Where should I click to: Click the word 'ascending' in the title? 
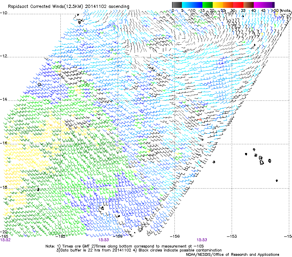coord(119,7)
